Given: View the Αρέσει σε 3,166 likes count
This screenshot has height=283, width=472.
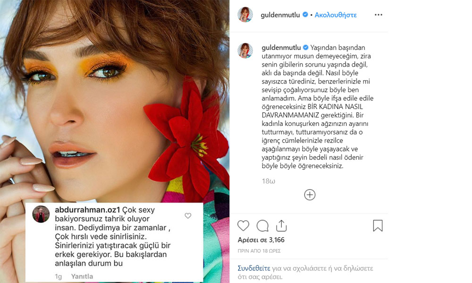Looking at the screenshot, I should (x=261, y=240).
